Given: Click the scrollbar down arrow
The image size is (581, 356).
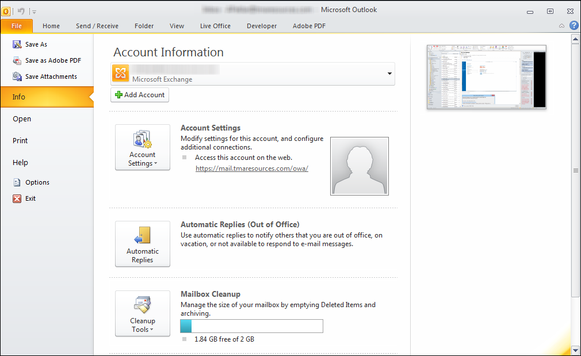Looking at the screenshot, I should 575,350.
